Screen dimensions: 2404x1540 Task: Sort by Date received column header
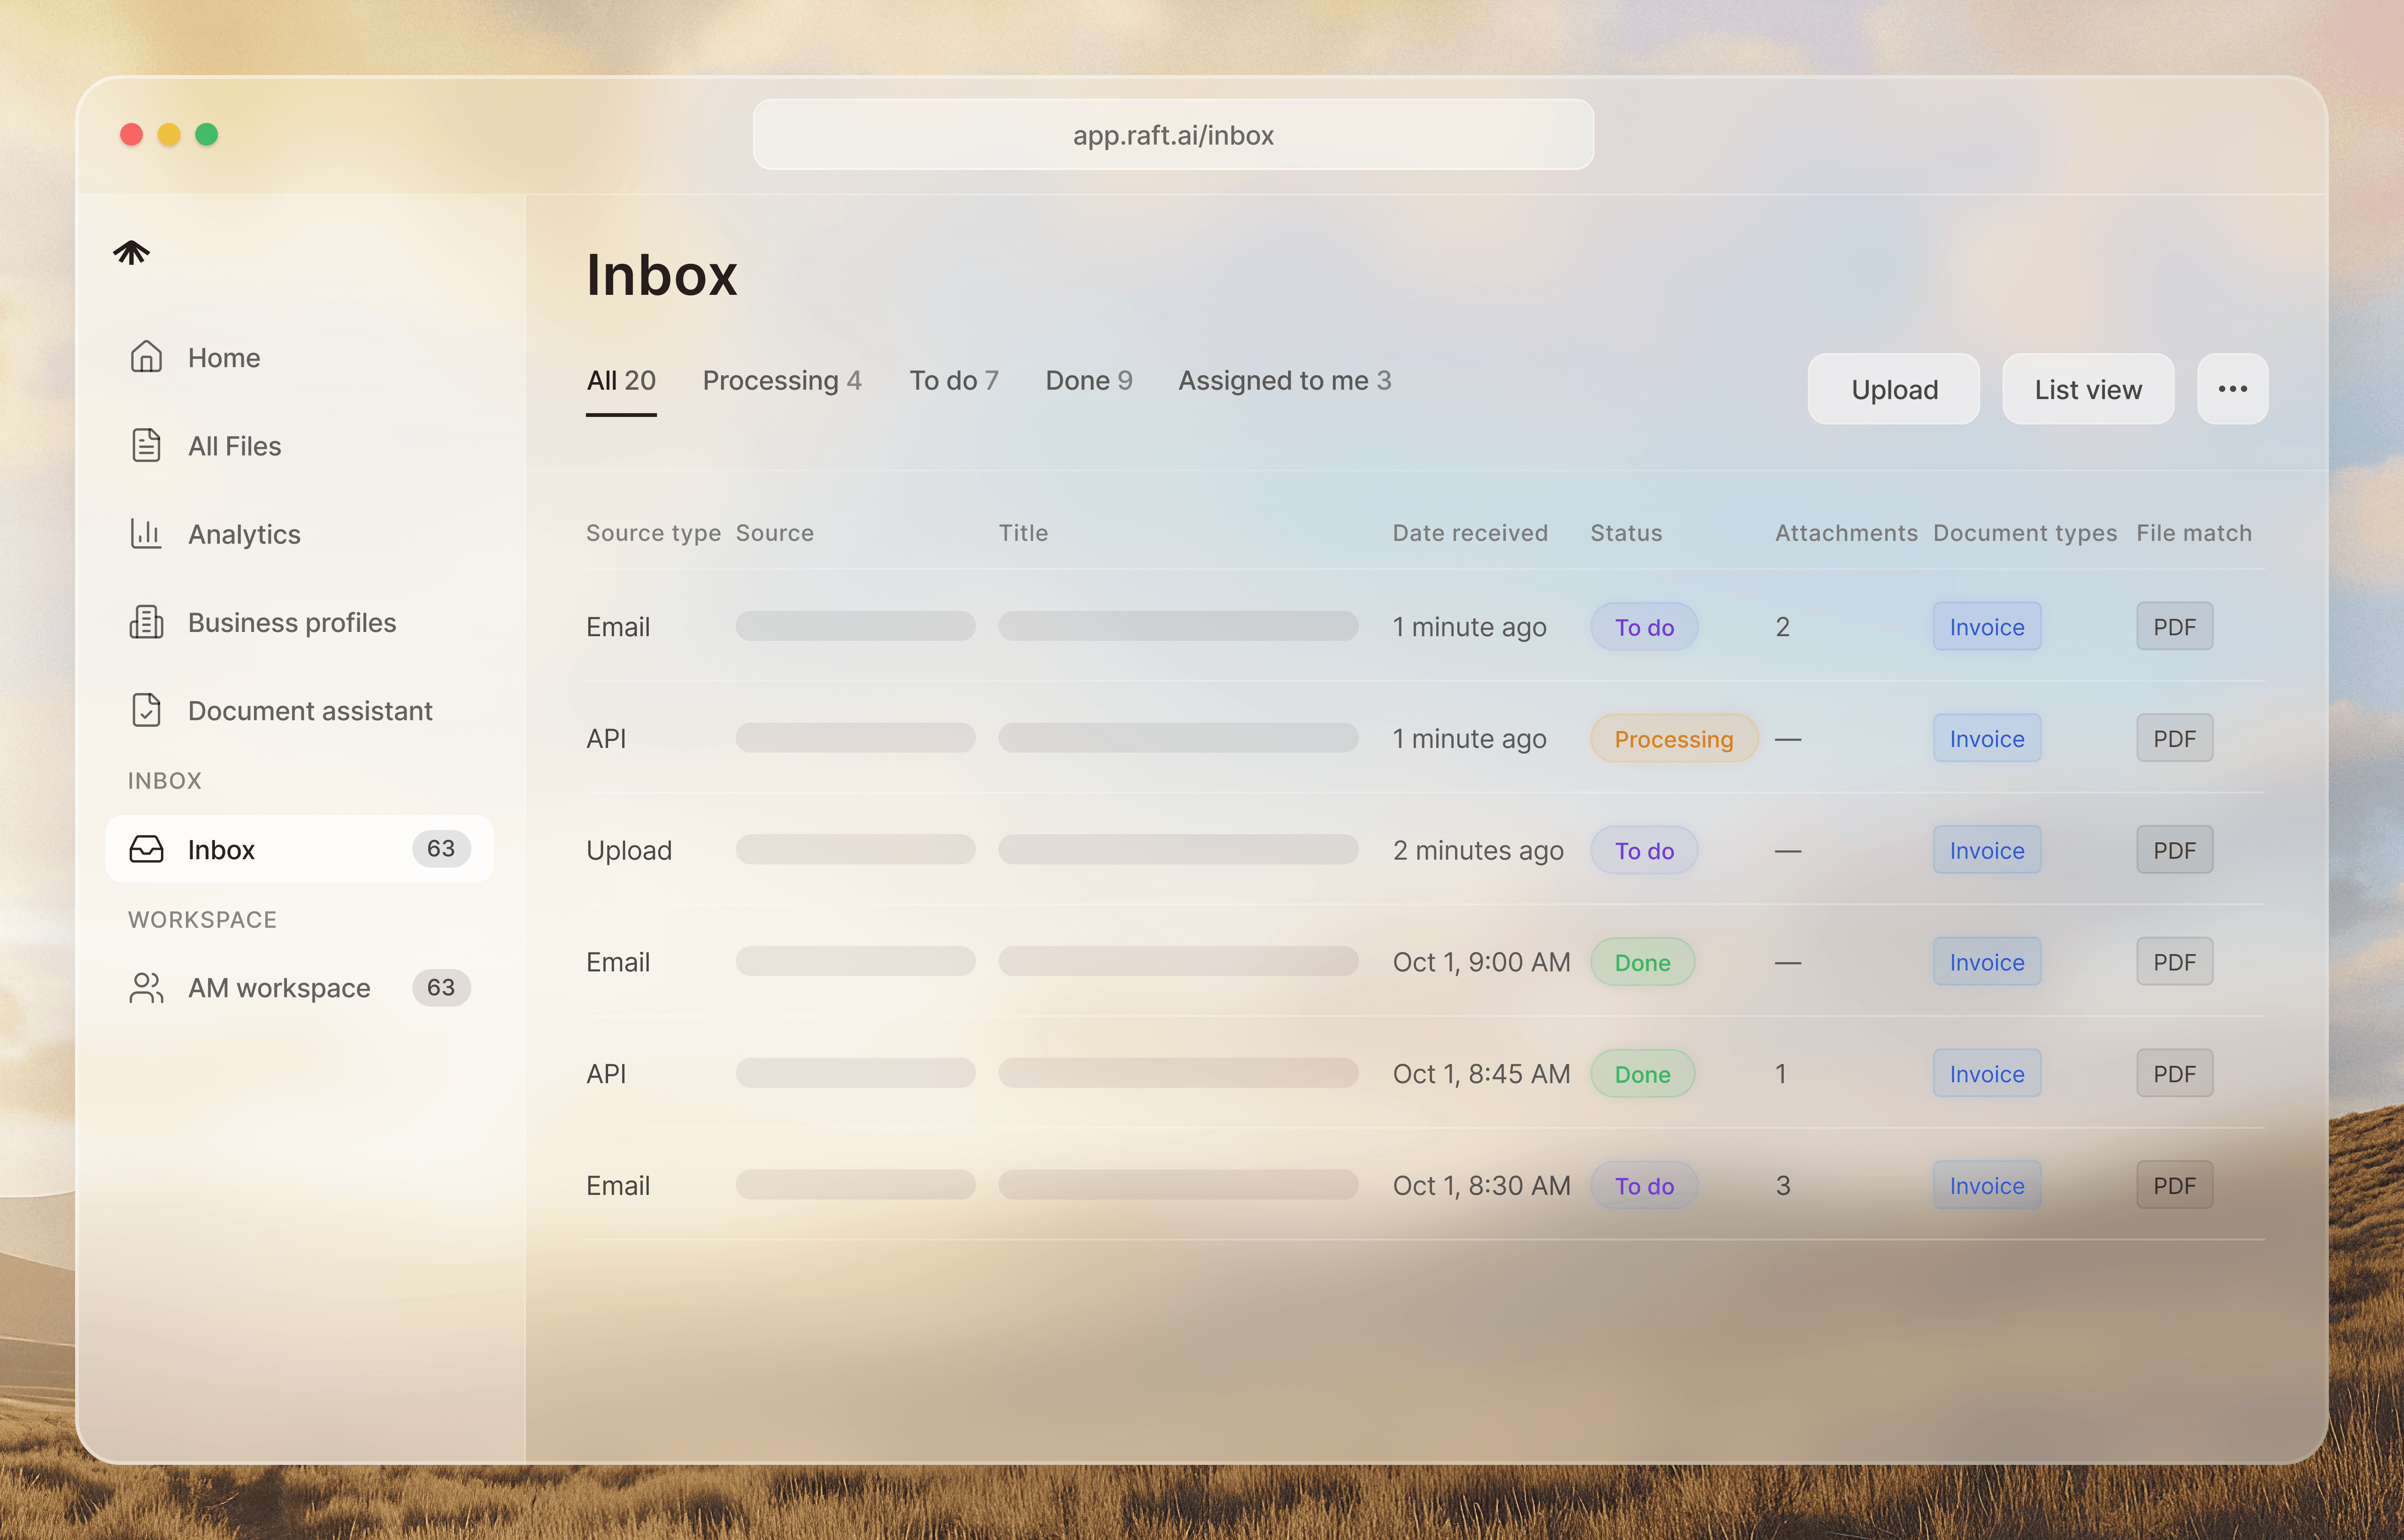pyautogui.click(x=1469, y=533)
